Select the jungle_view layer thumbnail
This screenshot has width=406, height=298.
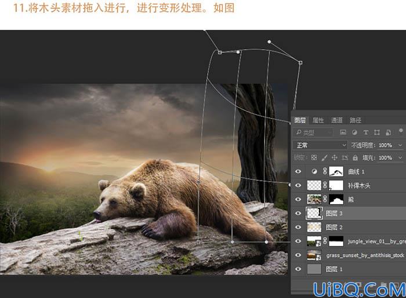(314, 241)
